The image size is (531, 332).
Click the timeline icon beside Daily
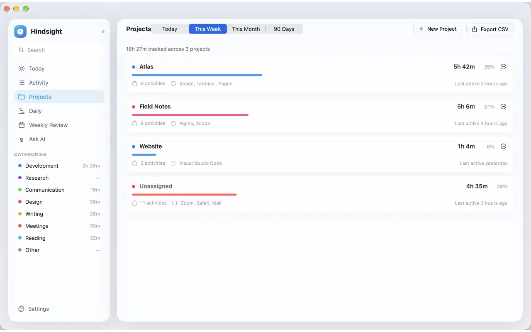click(22, 111)
